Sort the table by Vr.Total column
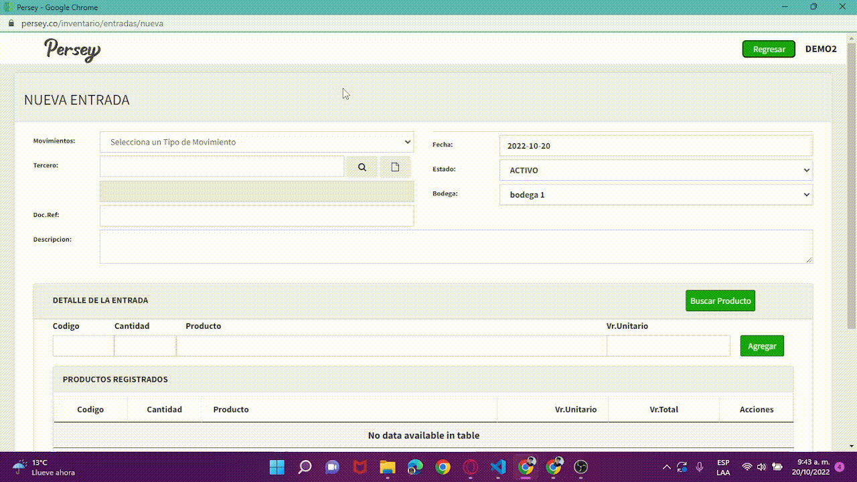This screenshot has width=857, height=482. [x=664, y=409]
